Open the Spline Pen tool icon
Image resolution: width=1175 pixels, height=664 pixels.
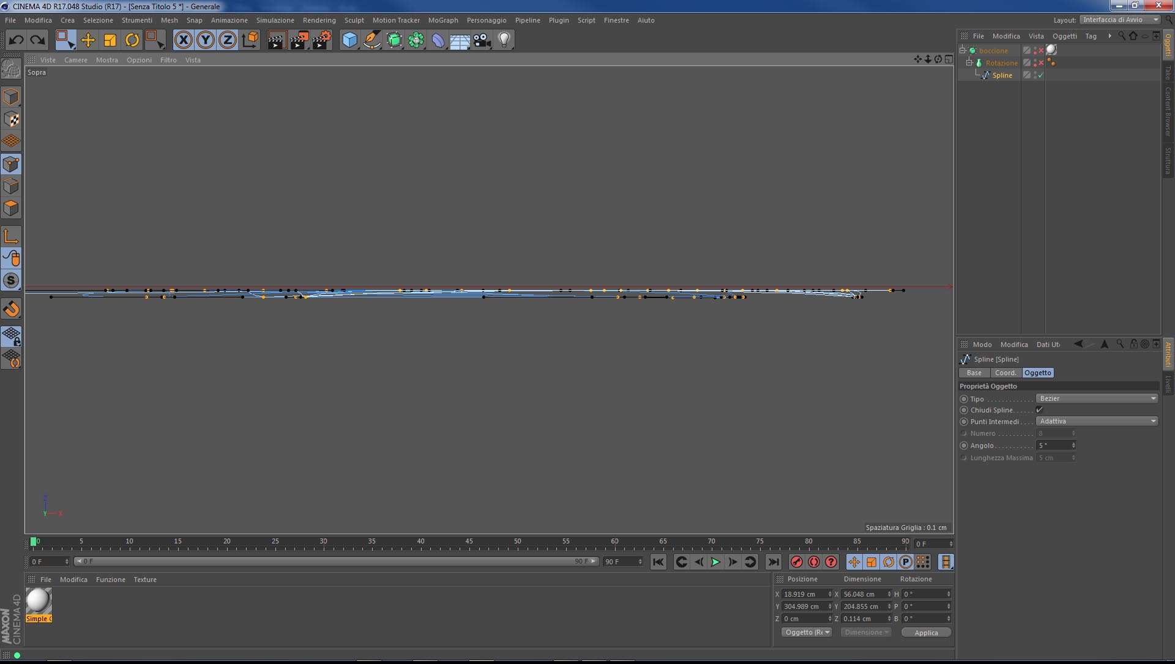[x=371, y=40]
